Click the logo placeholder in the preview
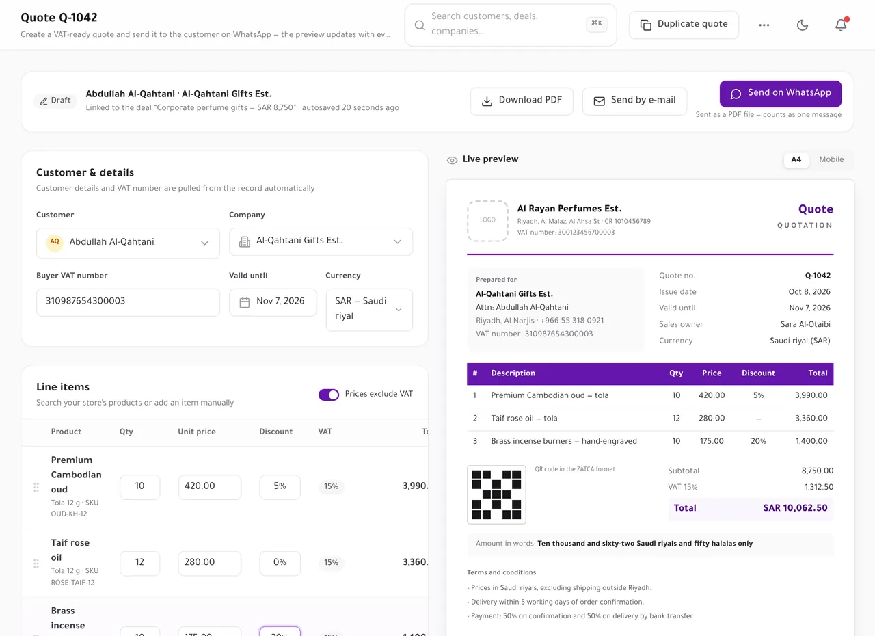The width and height of the screenshot is (875, 636). [x=487, y=221]
